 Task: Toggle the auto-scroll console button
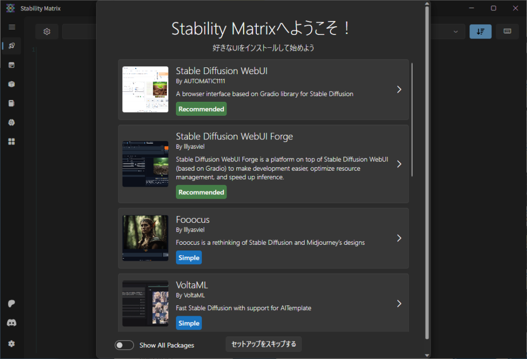[480, 31]
